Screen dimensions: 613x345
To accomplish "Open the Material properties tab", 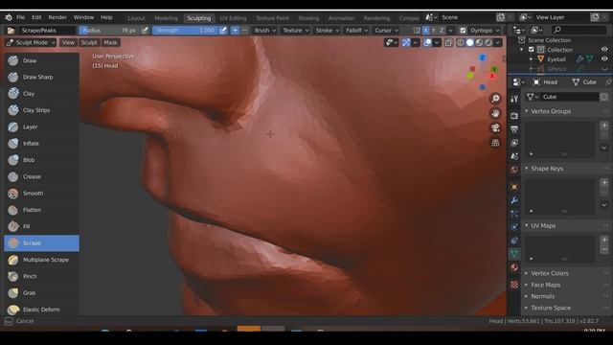I will [514, 268].
